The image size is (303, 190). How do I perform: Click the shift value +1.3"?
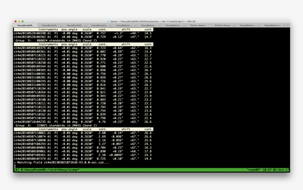click(x=119, y=33)
